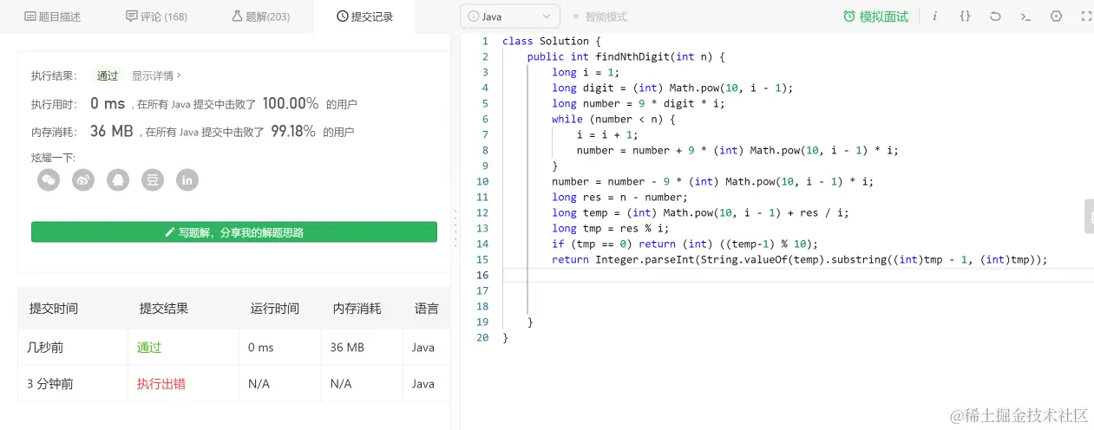This screenshot has width=1094, height=430.
Task: Share result via QQ icon
Action: [x=118, y=179]
